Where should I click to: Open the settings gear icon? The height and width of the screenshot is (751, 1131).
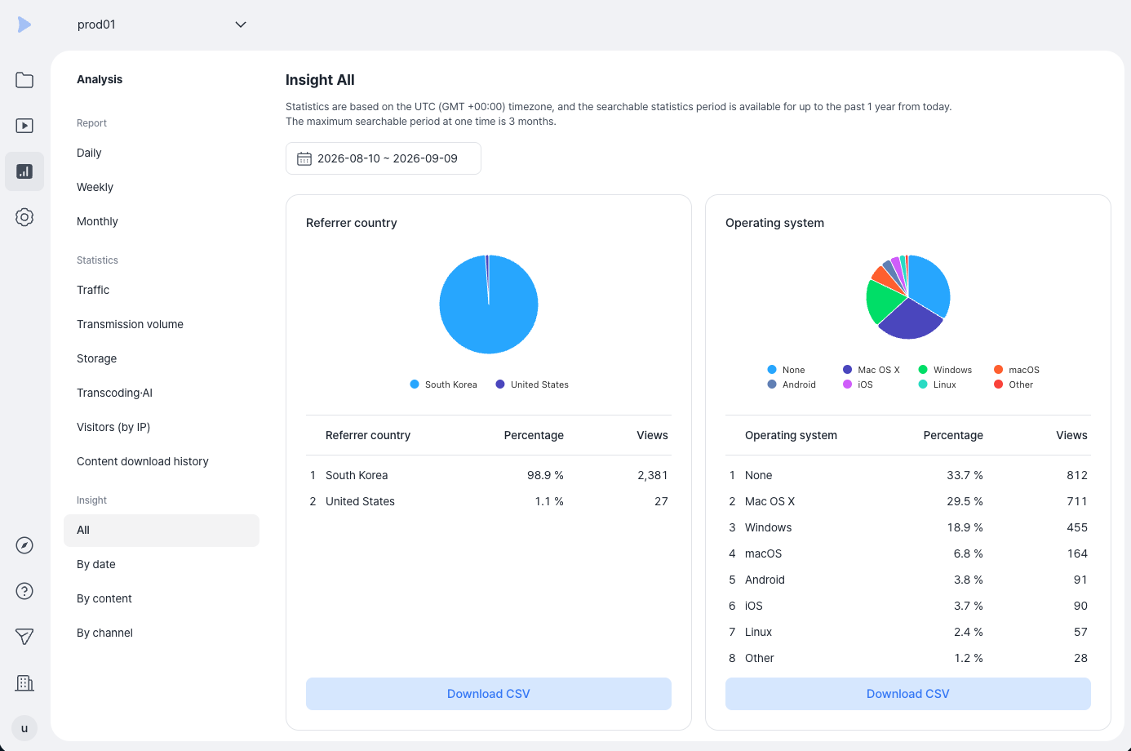pos(24,217)
